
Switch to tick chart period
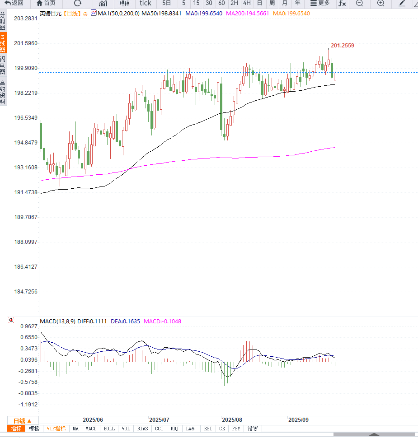coord(146,3)
